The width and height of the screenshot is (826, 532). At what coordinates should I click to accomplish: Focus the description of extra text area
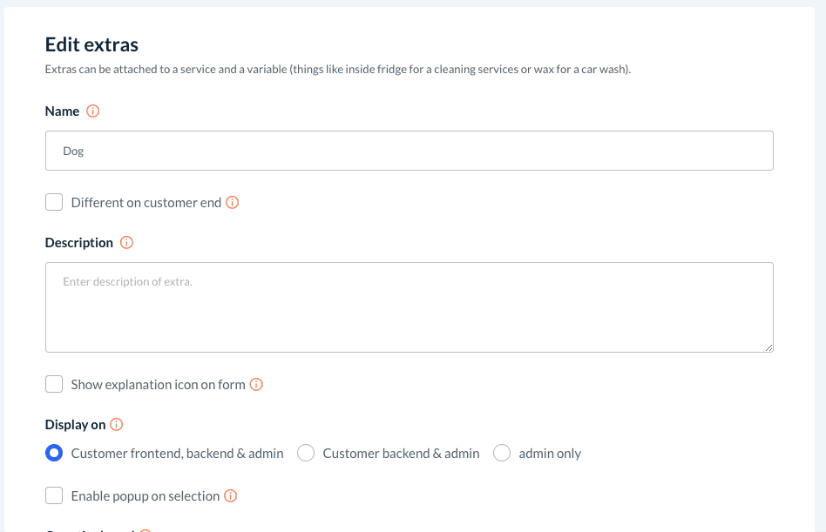409,307
